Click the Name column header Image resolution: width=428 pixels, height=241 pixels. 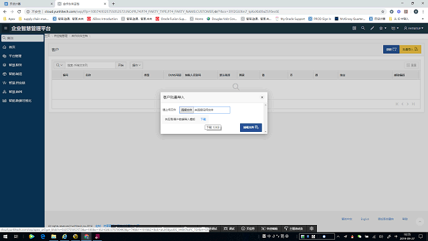88,75
